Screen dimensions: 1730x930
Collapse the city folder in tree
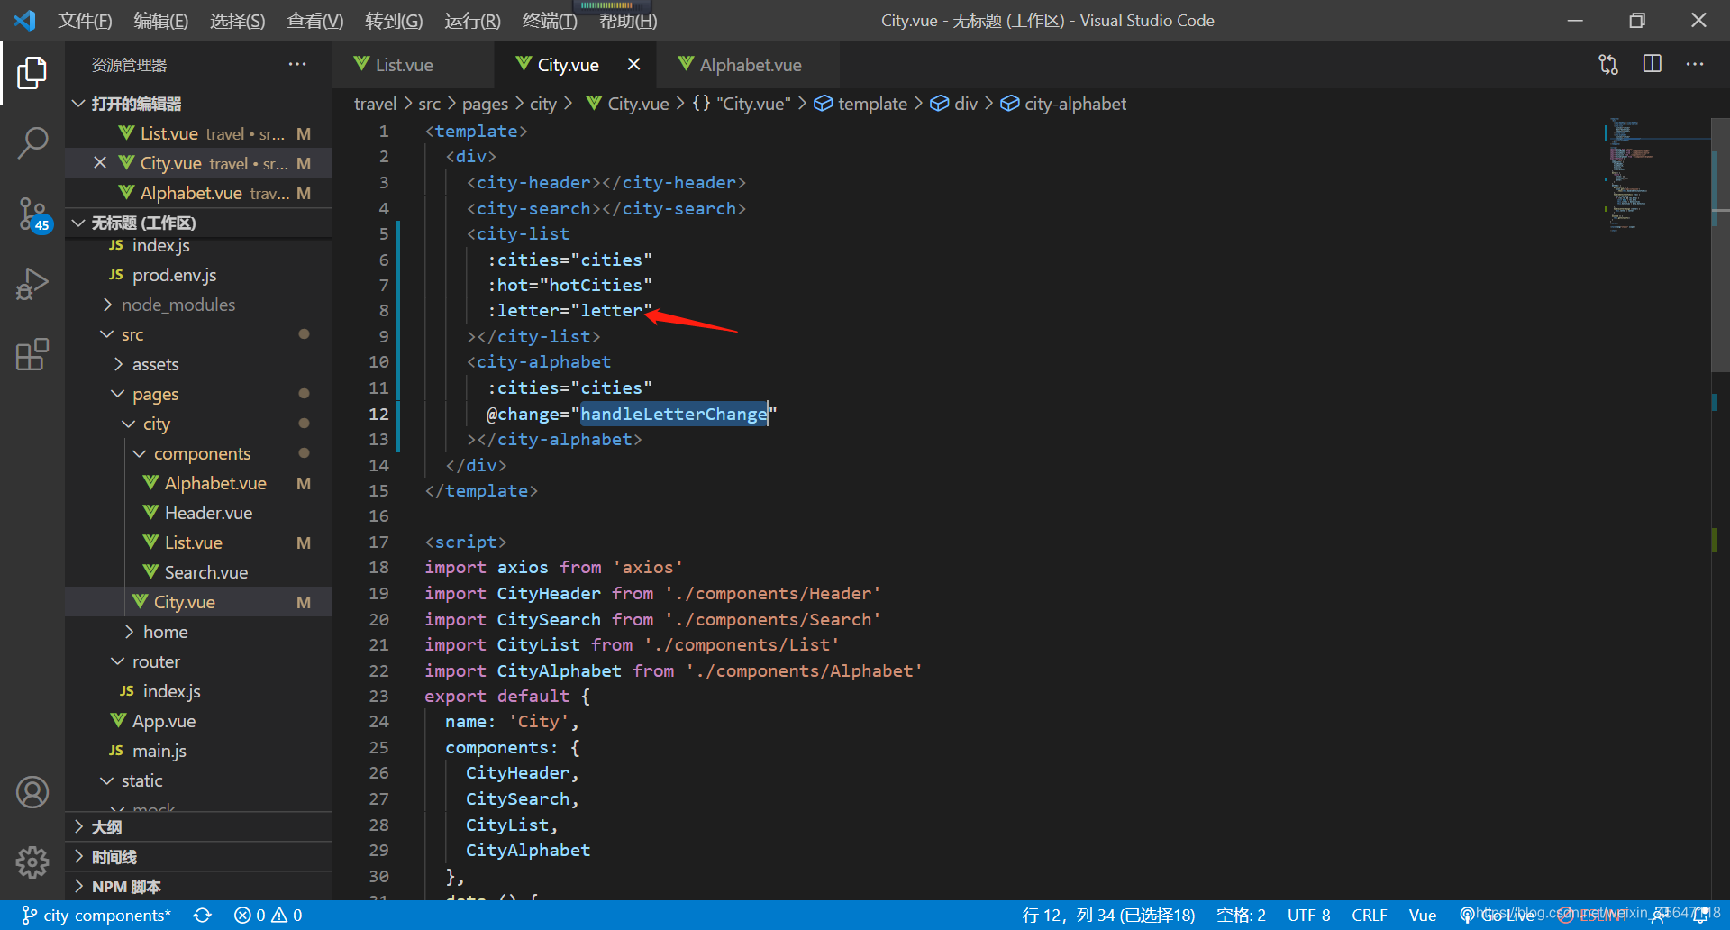(198, 424)
